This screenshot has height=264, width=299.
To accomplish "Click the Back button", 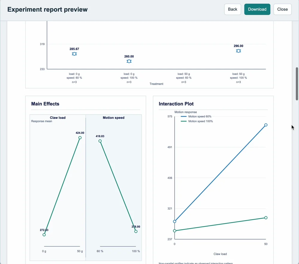I will 232,9.
